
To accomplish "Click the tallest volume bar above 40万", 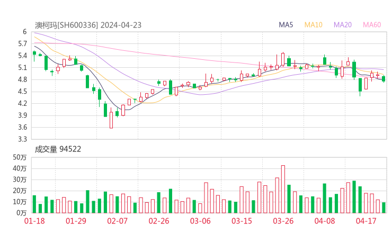I will (x=283, y=189).
